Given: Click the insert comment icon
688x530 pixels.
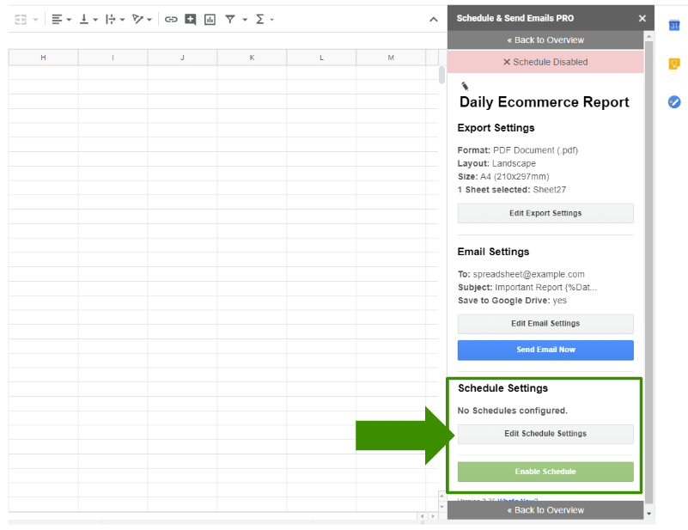Looking at the screenshot, I should [191, 19].
